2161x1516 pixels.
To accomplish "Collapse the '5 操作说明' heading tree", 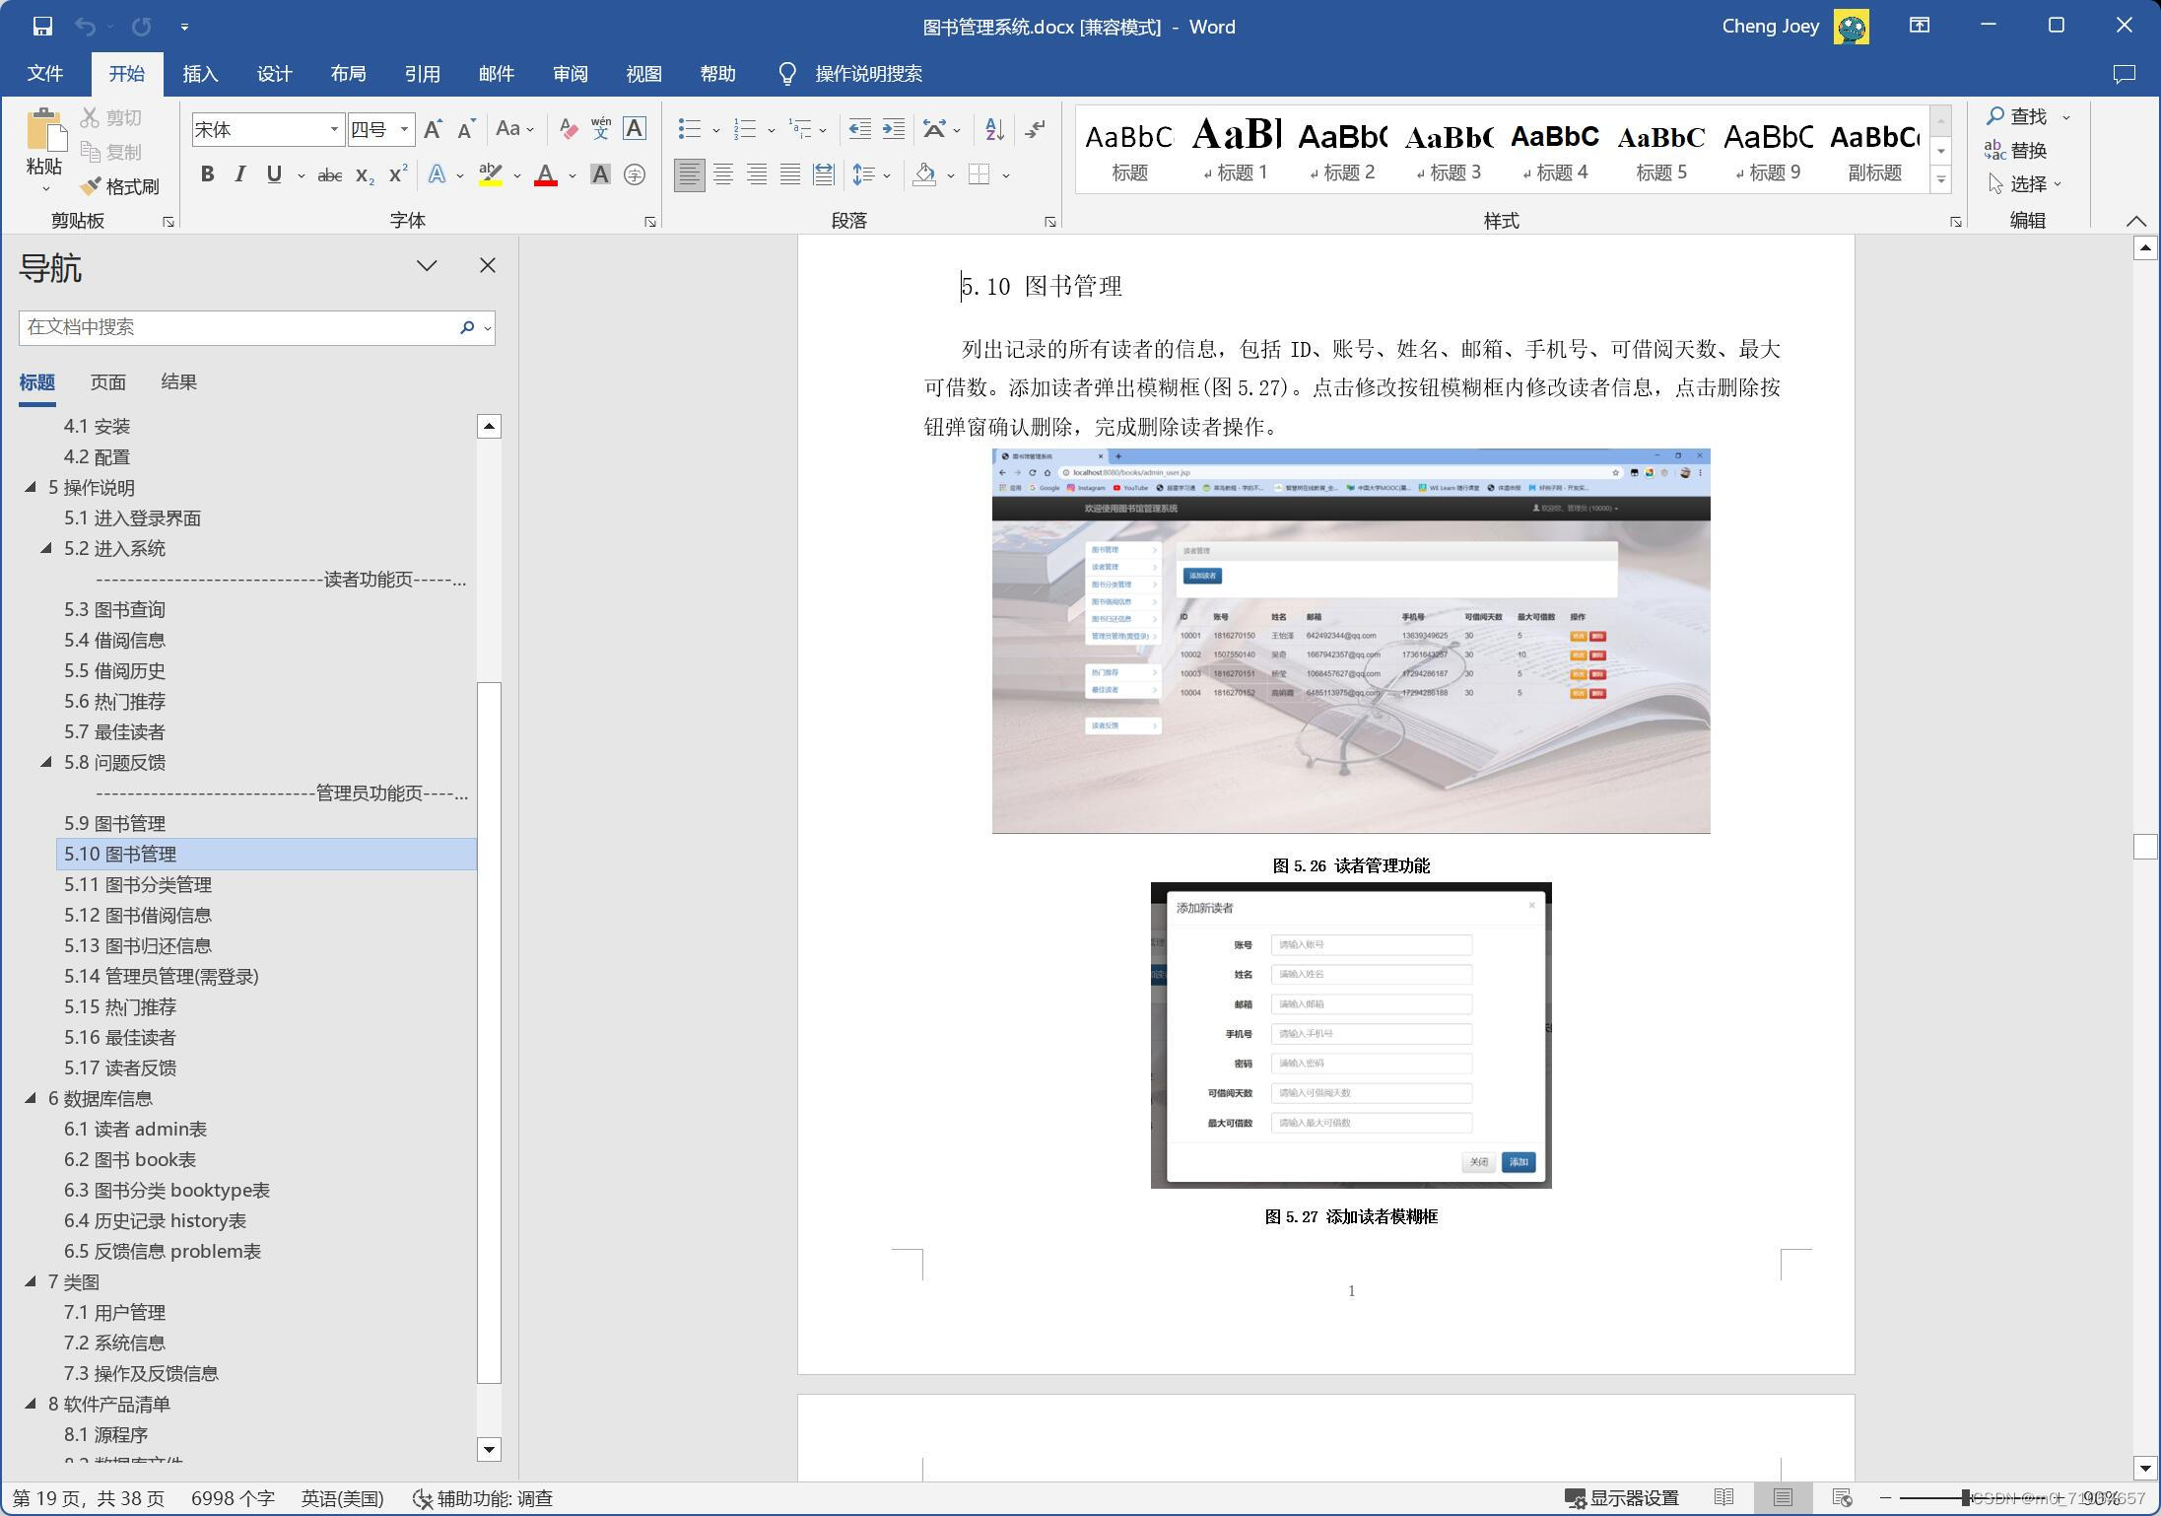I will pos(31,487).
